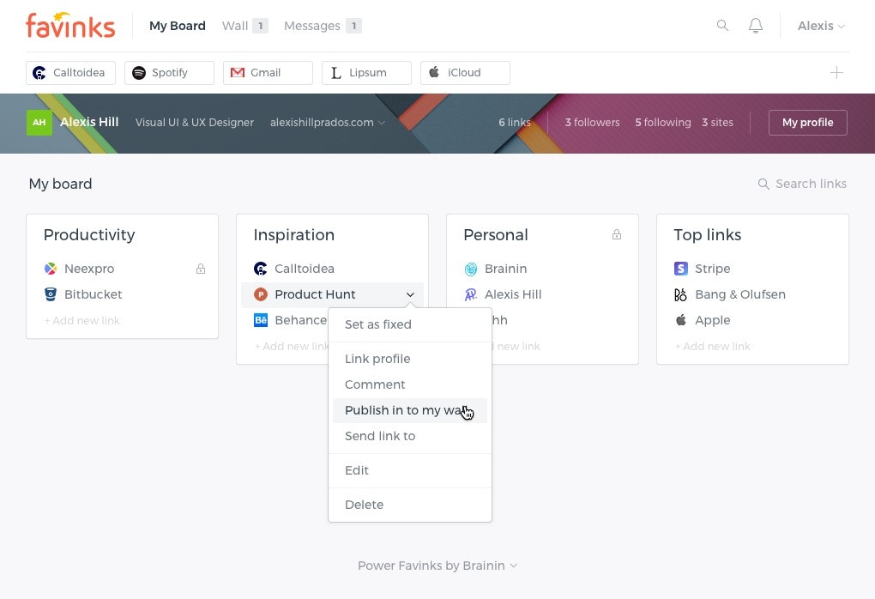Click the iCloud apple icon

click(434, 72)
